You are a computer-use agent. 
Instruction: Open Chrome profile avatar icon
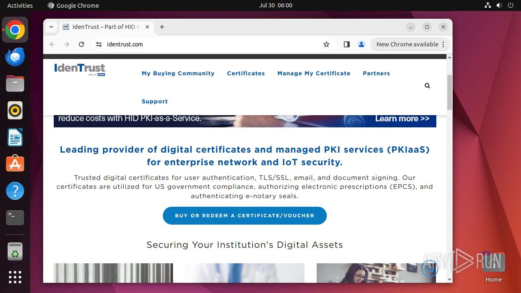click(361, 44)
